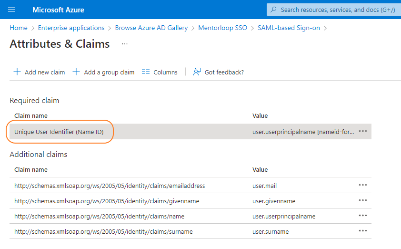Click the feedback person icon

coord(197,72)
